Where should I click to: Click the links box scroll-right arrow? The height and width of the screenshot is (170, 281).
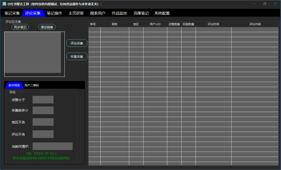click(60, 75)
